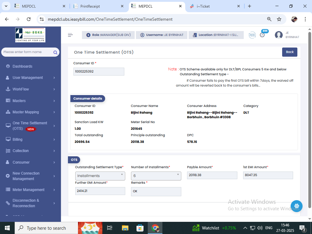Viewport: 312px width, 234px height.
Task: Open Master Mapping sidebar menu
Action: pos(30,112)
